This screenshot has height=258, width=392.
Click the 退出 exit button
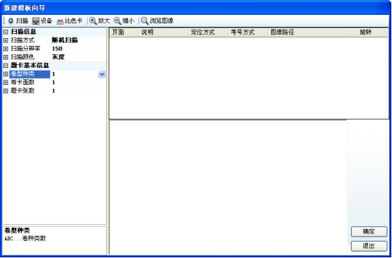tap(369, 246)
